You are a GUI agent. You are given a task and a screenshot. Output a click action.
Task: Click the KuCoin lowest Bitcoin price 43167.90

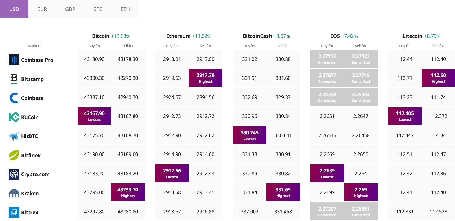coord(94,116)
